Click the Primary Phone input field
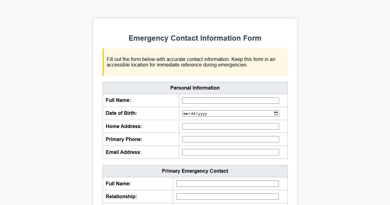The height and width of the screenshot is (205, 390). (230, 139)
